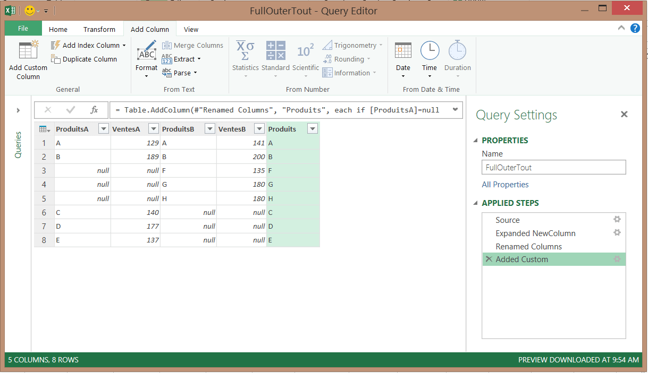Click the Add Custom Column icon
The height and width of the screenshot is (373, 648).
click(x=28, y=50)
